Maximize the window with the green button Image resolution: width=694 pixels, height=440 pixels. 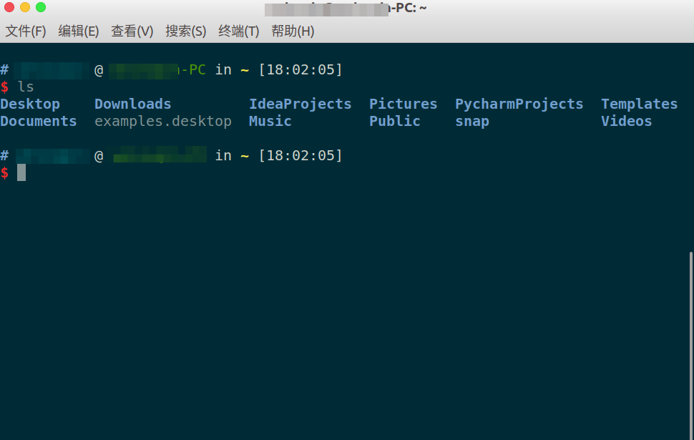(41, 8)
